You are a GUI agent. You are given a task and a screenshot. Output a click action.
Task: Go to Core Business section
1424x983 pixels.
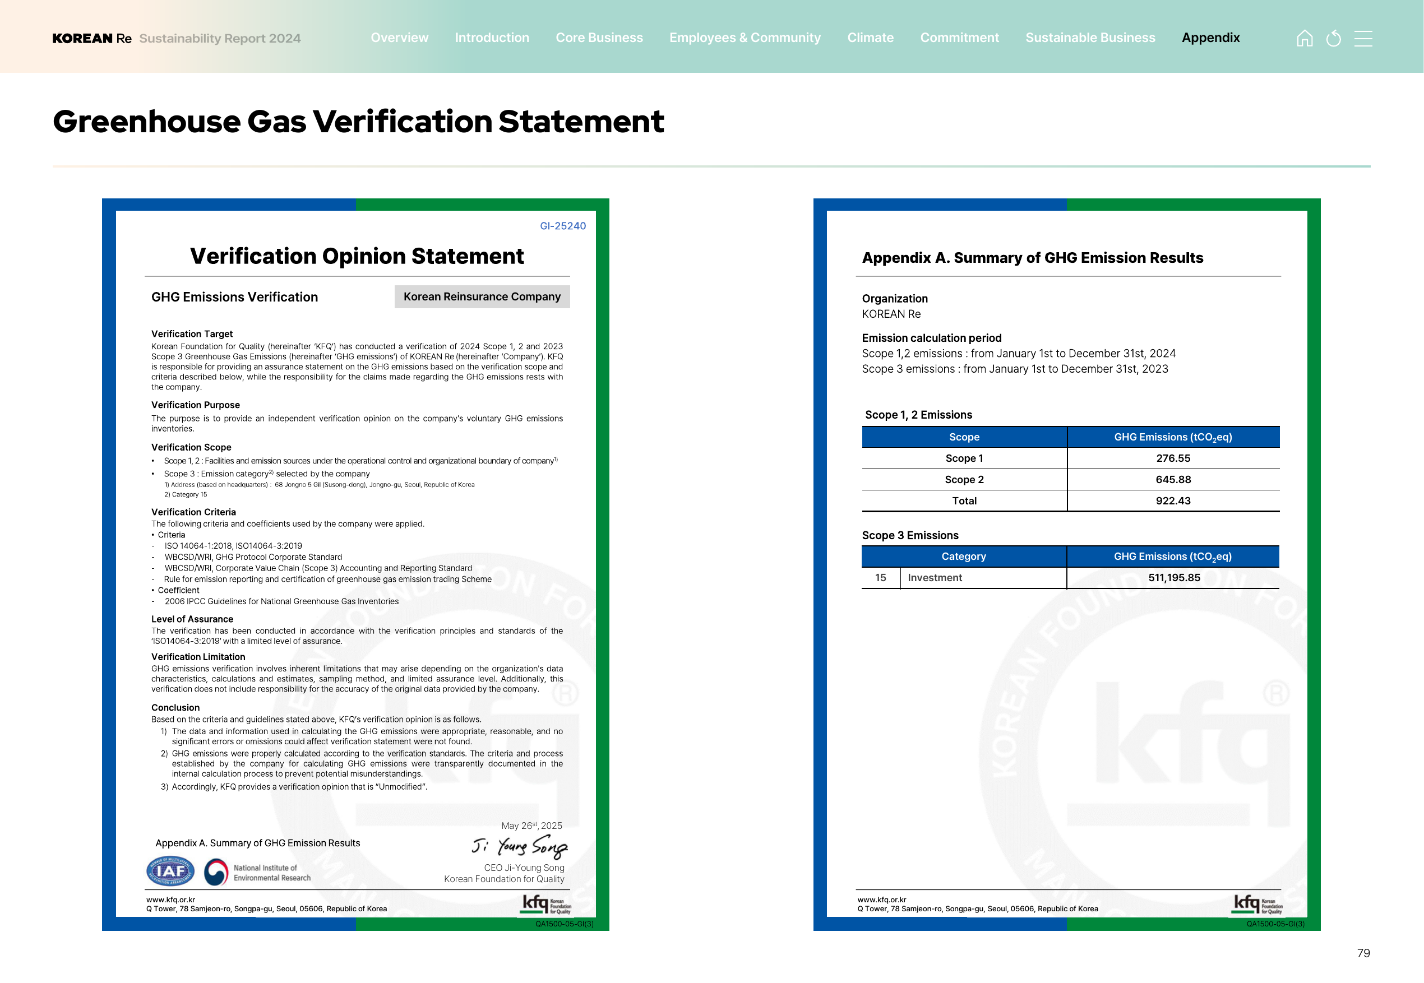[x=599, y=38]
